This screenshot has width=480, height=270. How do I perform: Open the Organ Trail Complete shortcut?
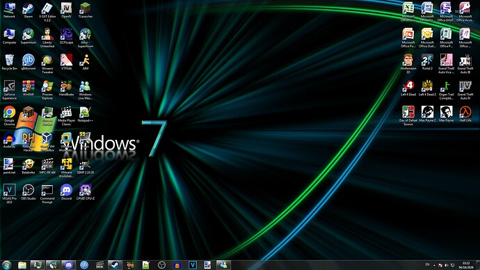pos(446,90)
